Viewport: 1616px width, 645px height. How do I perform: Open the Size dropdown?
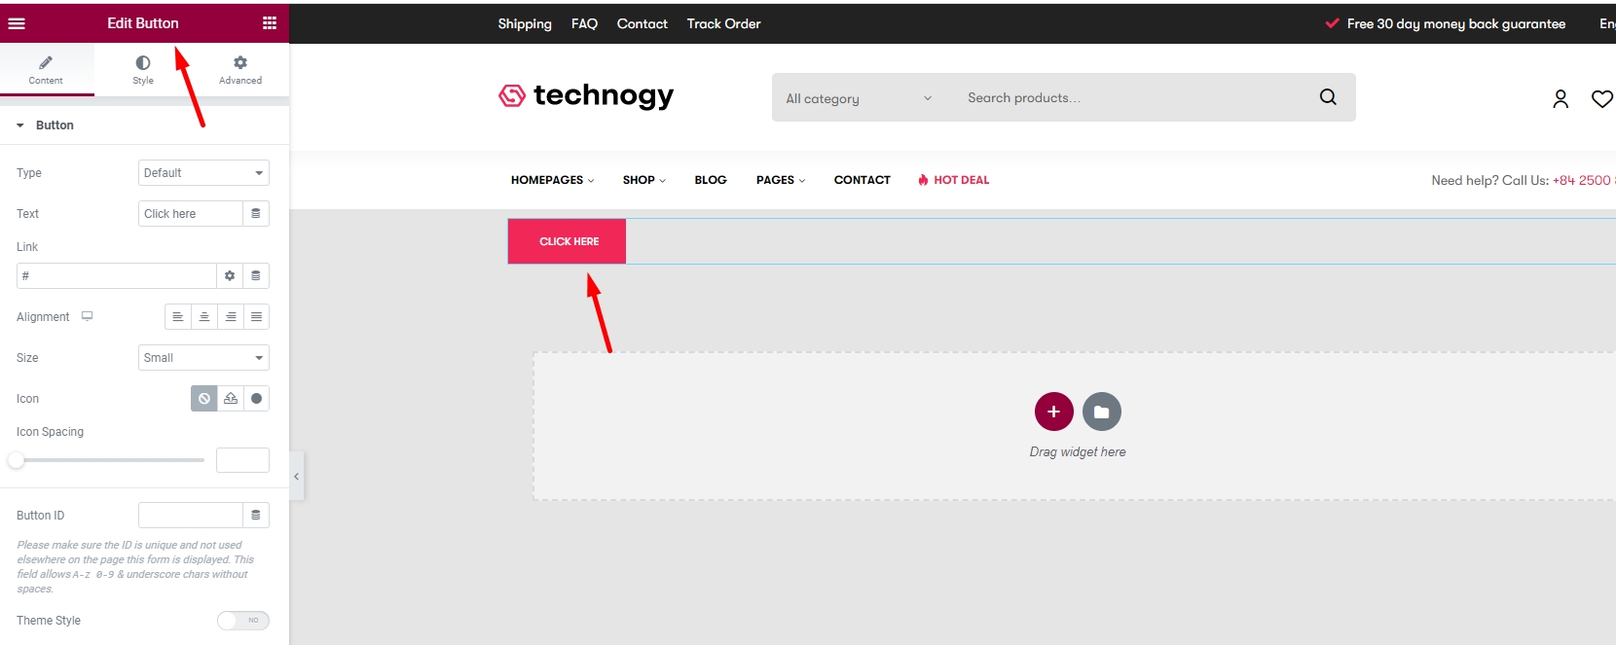click(x=203, y=358)
